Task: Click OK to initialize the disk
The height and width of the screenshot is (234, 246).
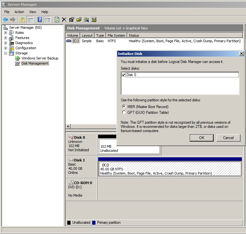Action: click(x=202, y=138)
